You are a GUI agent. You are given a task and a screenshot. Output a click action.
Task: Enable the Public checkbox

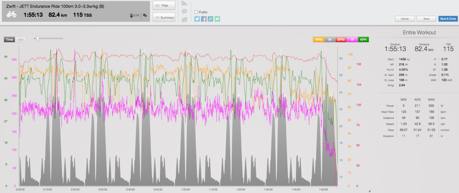(196, 12)
